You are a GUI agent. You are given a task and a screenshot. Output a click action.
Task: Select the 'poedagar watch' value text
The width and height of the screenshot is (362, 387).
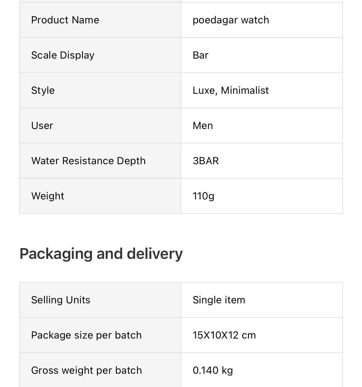pos(231,20)
